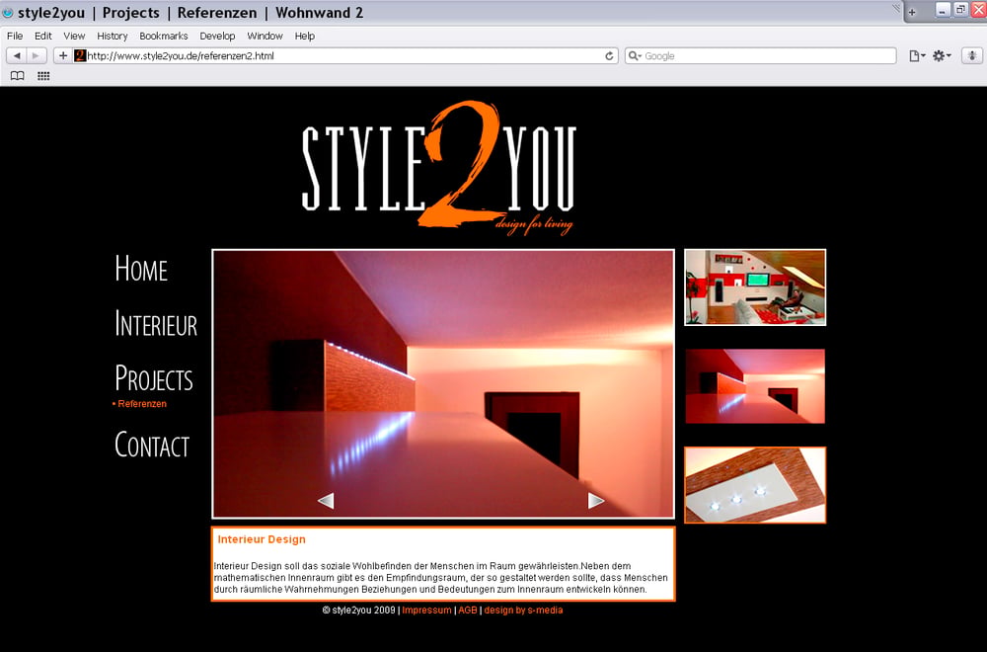Open the View menu

(74, 36)
